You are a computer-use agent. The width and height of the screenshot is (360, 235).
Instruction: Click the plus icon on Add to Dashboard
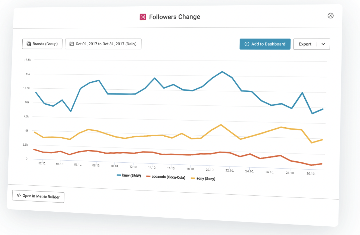pyautogui.click(x=247, y=44)
